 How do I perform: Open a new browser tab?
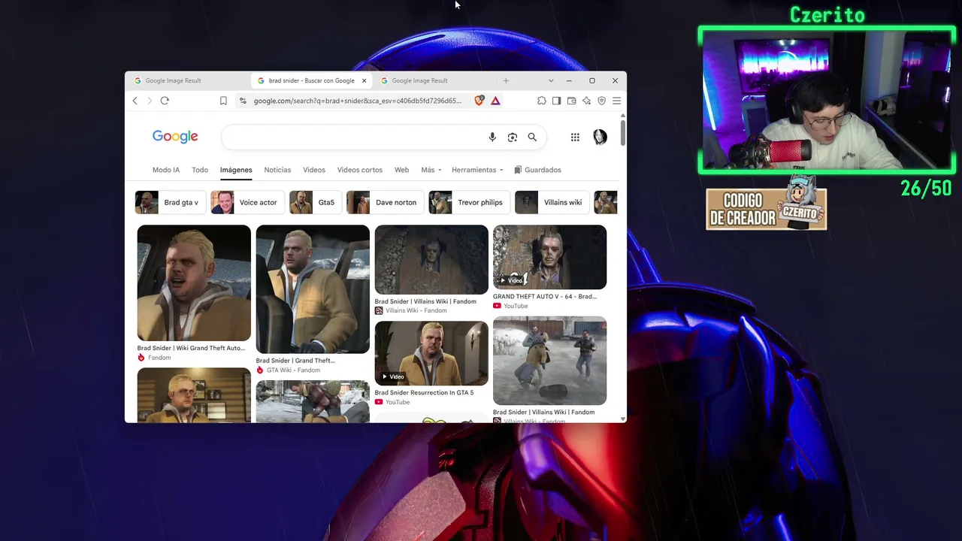point(506,80)
